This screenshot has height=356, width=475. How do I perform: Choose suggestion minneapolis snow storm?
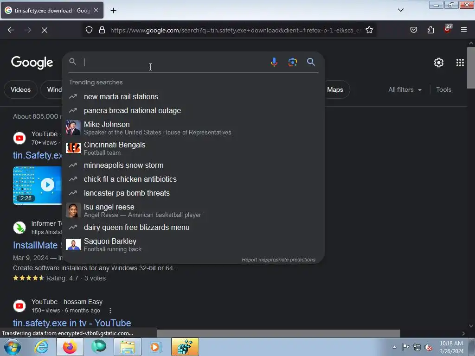[x=193, y=165]
